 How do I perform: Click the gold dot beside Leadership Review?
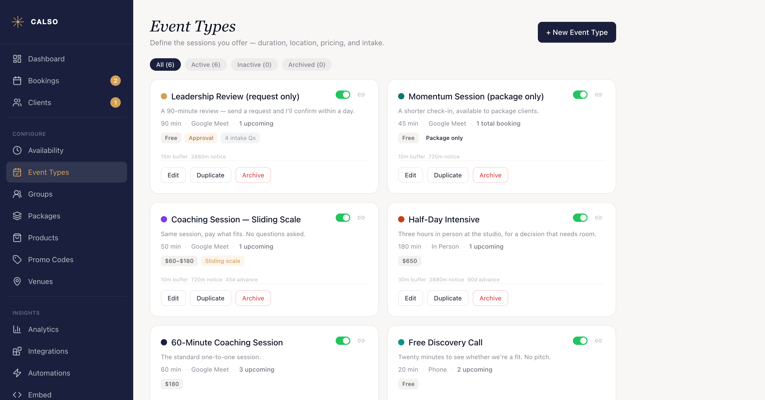pos(164,96)
